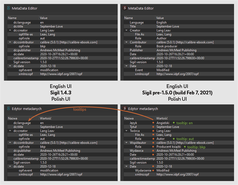Select xmlns:opf row below opf:event in Edytor metadanych
Viewport: 238px width, 185px height.
(x=62, y=174)
